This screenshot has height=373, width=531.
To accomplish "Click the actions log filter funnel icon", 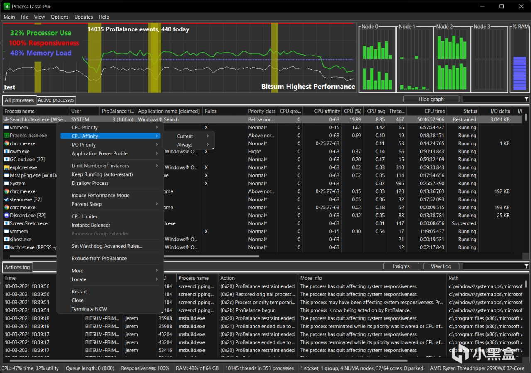I will [x=526, y=266].
